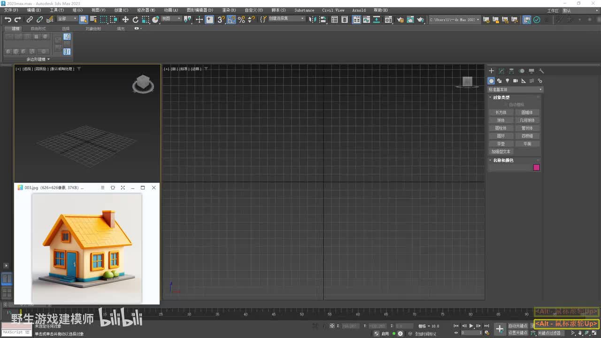
Task: Toggle the Angle Snap button
Action: point(231,19)
